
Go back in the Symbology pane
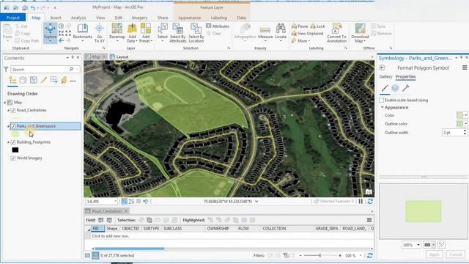(382, 68)
